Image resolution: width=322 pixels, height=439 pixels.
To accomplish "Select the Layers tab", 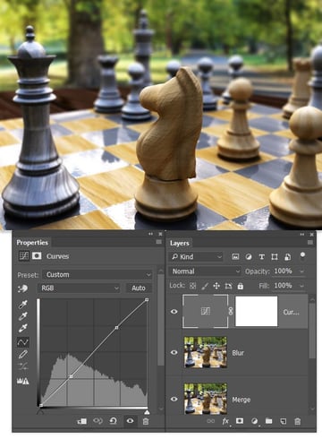I will click(x=180, y=243).
